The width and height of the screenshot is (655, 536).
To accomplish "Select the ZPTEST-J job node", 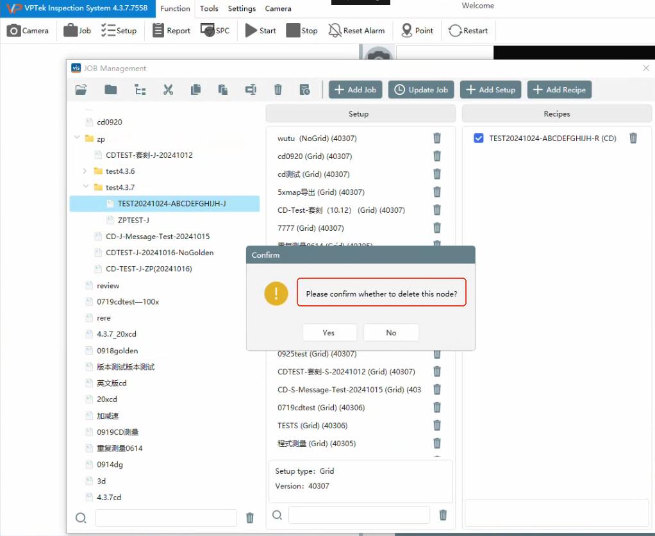I will (133, 220).
